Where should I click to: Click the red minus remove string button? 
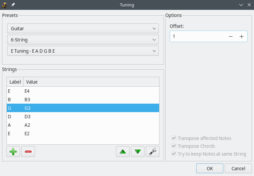[x=28, y=152]
